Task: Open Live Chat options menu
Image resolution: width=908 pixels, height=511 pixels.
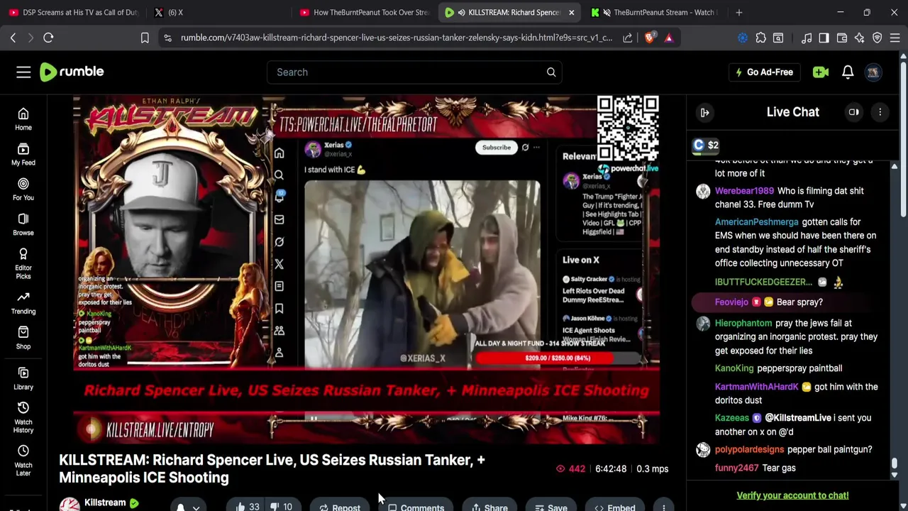Action: point(880,112)
